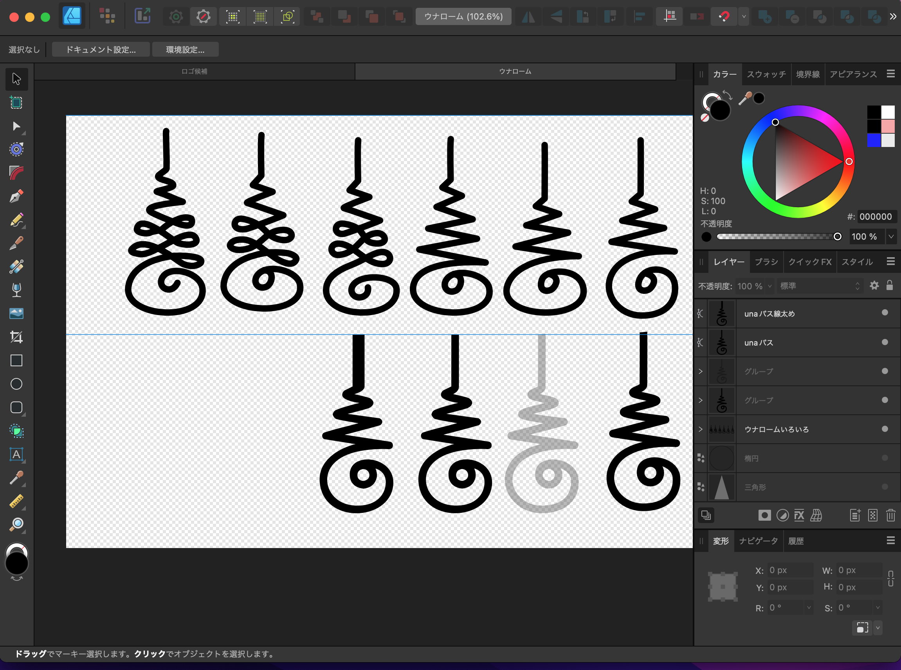901x670 pixels.
Task: Delete layer with trash icon
Action: 890,515
